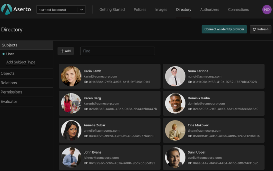
Task: Click the email karenb@acmecorp.com
Action: (101, 103)
